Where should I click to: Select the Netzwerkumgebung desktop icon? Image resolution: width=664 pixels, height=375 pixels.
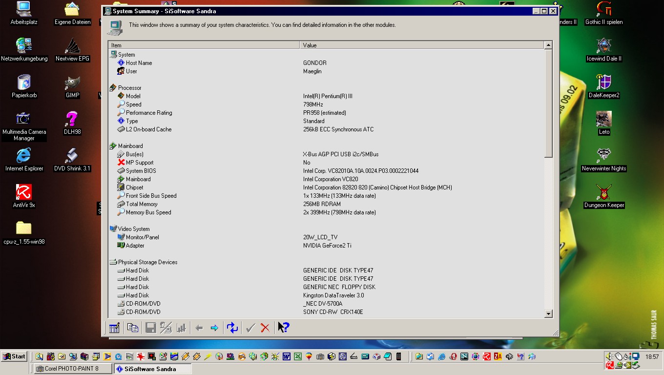point(24,50)
